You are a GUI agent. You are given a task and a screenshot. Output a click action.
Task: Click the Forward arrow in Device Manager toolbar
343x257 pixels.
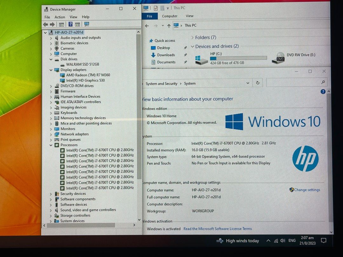pos(52,24)
